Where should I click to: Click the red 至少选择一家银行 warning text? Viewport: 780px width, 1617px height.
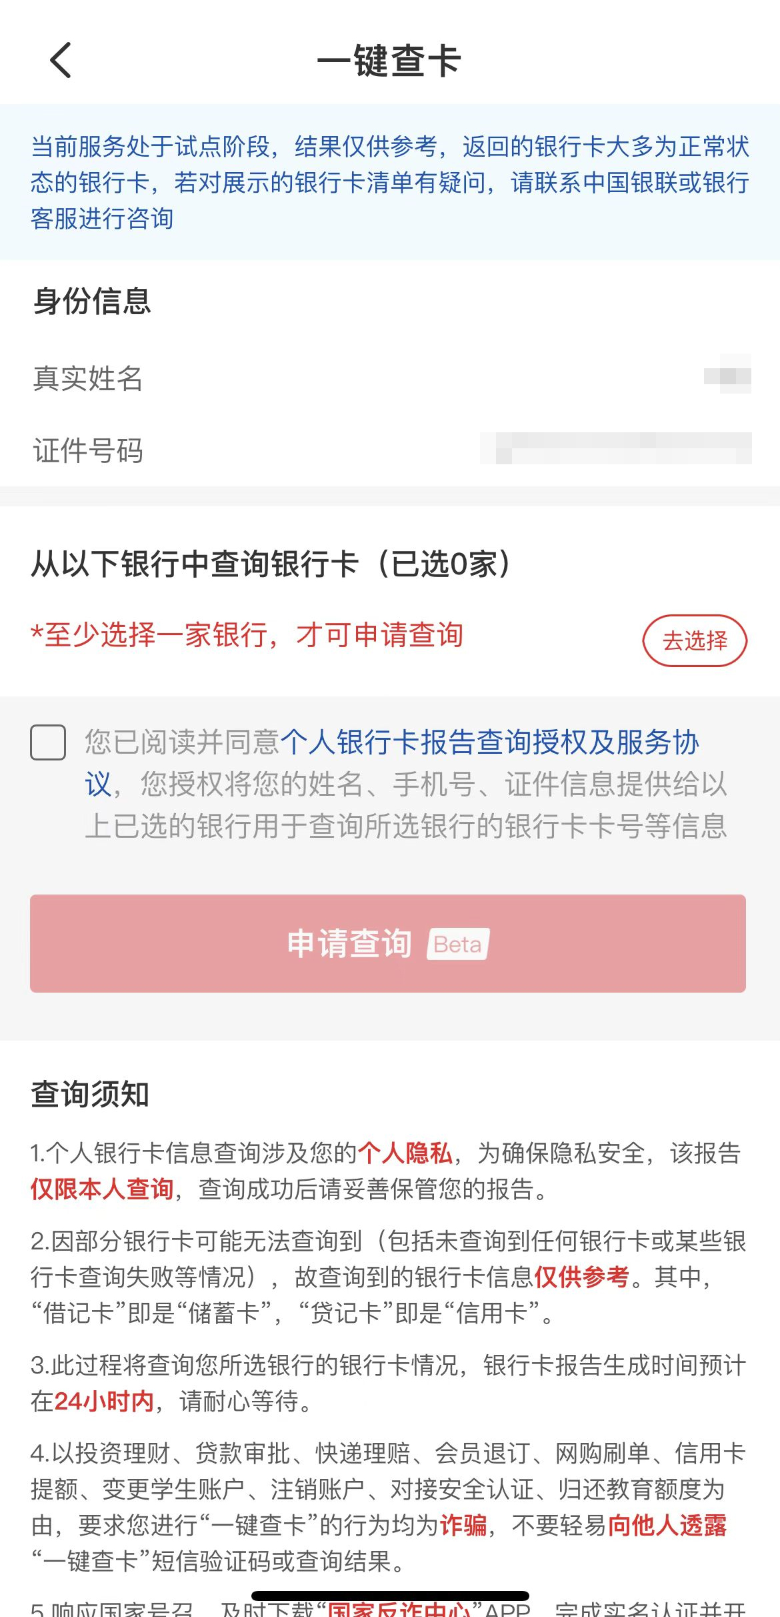pos(247,634)
